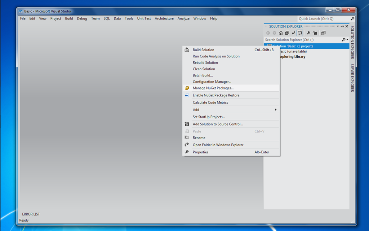Open the Tools menu
The height and width of the screenshot is (231, 369).
pos(129,18)
